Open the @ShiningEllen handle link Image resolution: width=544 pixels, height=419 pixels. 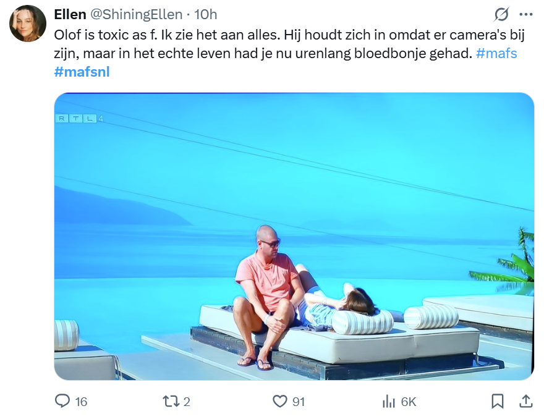pyautogui.click(x=137, y=14)
